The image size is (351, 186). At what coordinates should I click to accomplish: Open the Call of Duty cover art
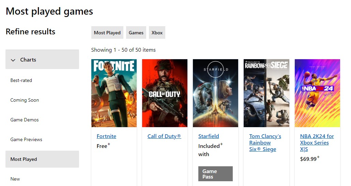pyautogui.click(x=165, y=93)
